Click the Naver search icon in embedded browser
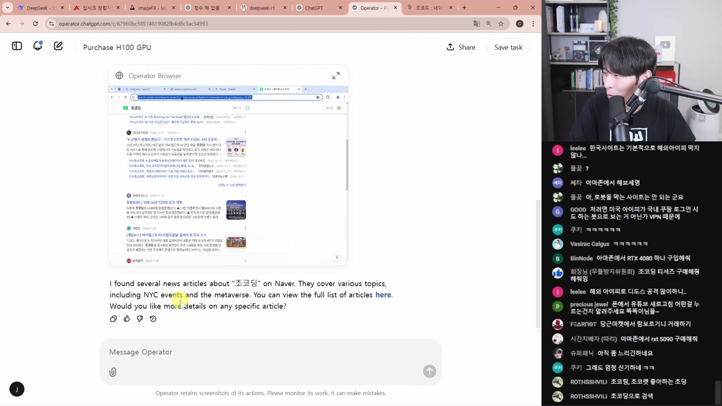 point(248,108)
